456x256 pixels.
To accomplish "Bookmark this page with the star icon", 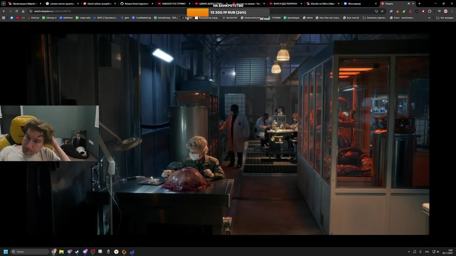I will pyautogui.click(x=382, y=11).
